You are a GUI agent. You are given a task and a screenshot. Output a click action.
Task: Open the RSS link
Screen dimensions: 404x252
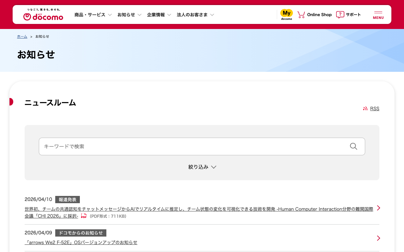click(x=375, y=108)
